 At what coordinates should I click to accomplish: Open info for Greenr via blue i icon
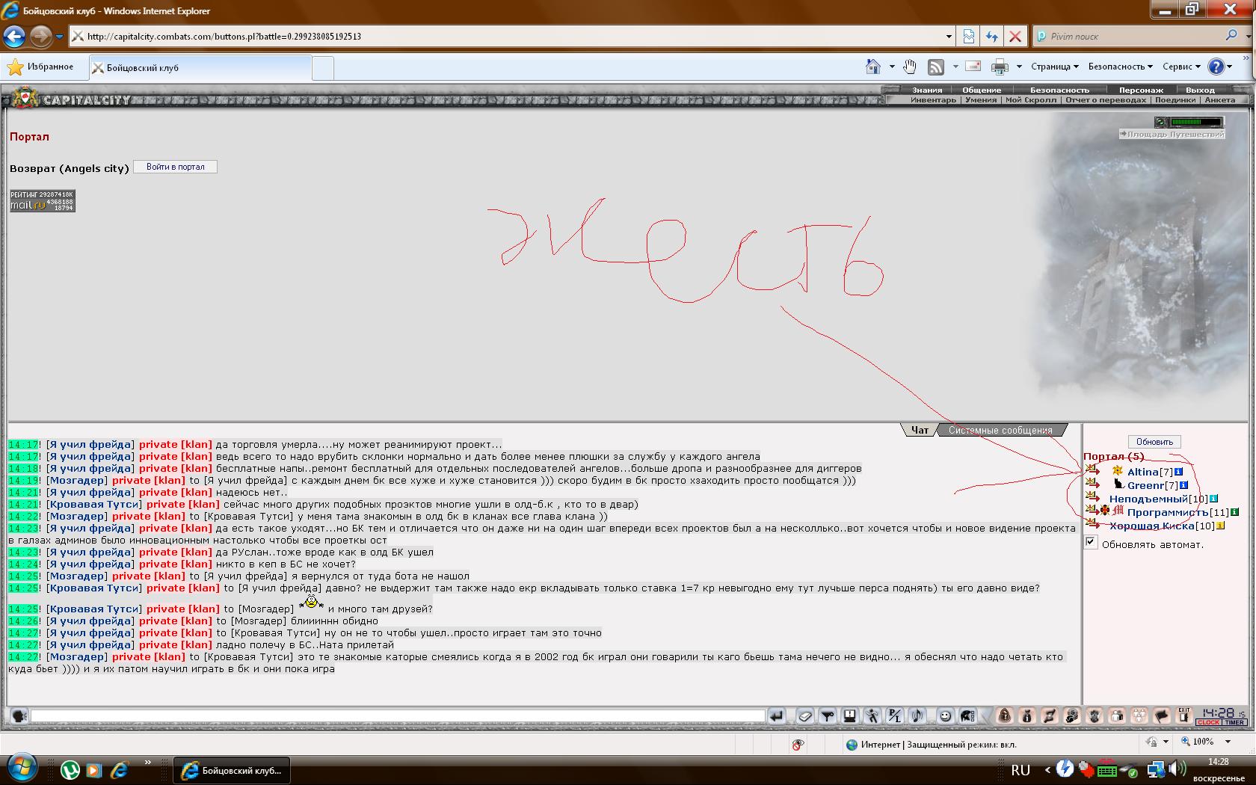pyautogui.click(x=1183, y=485)
